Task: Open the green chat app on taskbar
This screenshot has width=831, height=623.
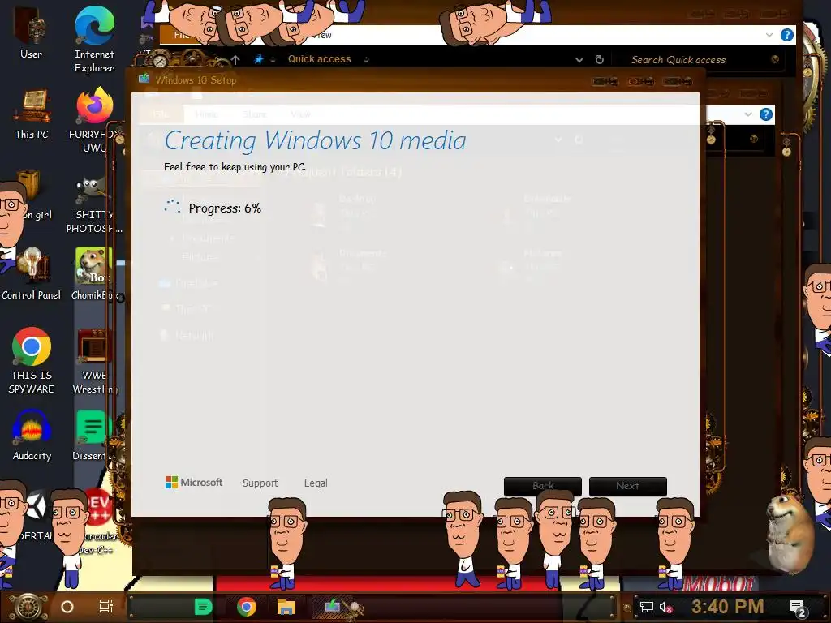Action: (x=203, y=607)
